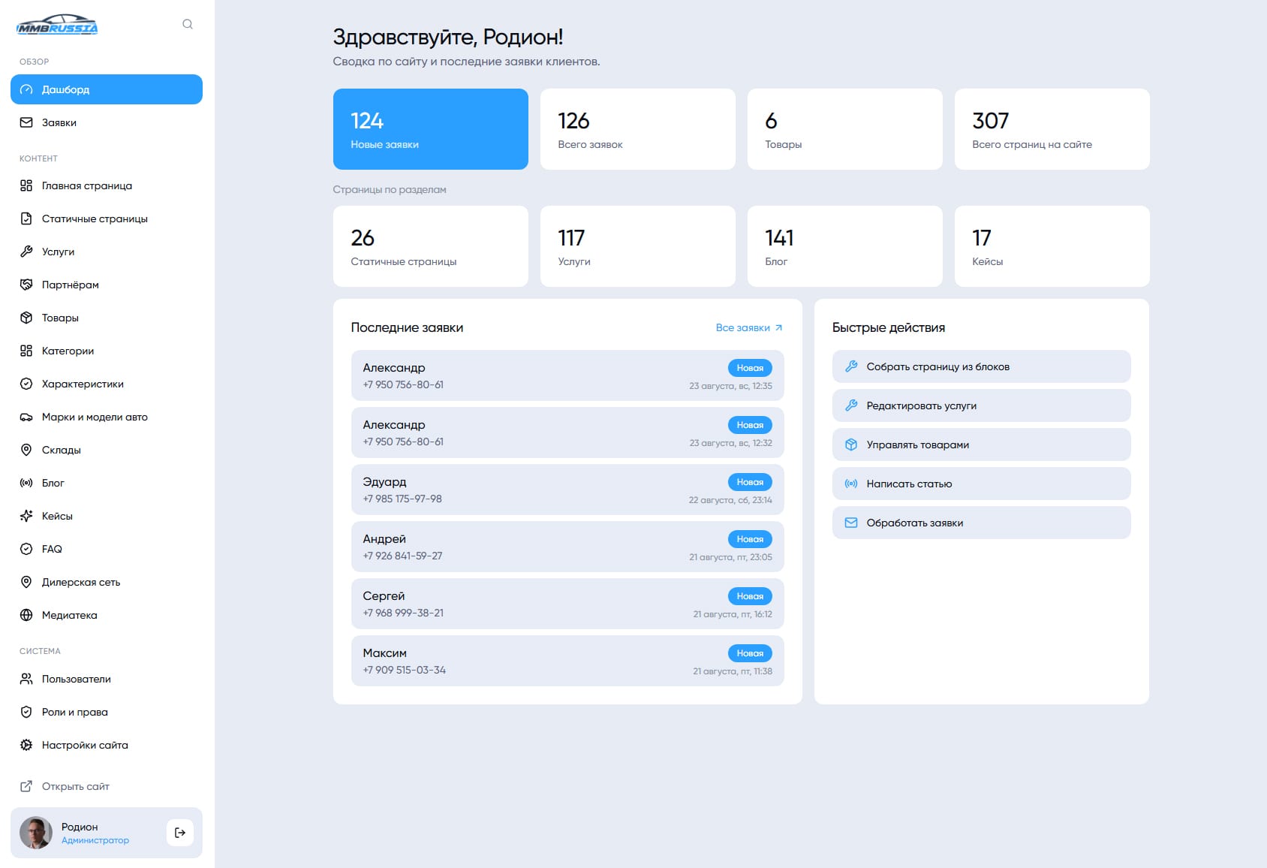The image size is (1267, 868).
Task: Click the search magnifier icon in sidebar
Action: pyautogui.click(x=188, y=24)
